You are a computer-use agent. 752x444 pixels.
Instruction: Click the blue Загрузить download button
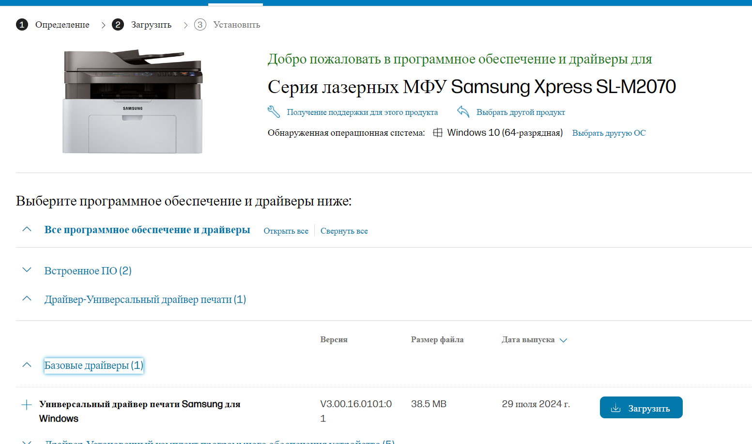641,408
